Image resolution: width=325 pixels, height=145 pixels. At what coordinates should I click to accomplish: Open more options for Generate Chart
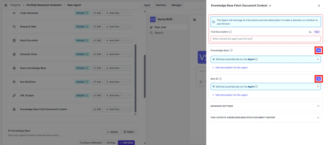click(129, 54)
